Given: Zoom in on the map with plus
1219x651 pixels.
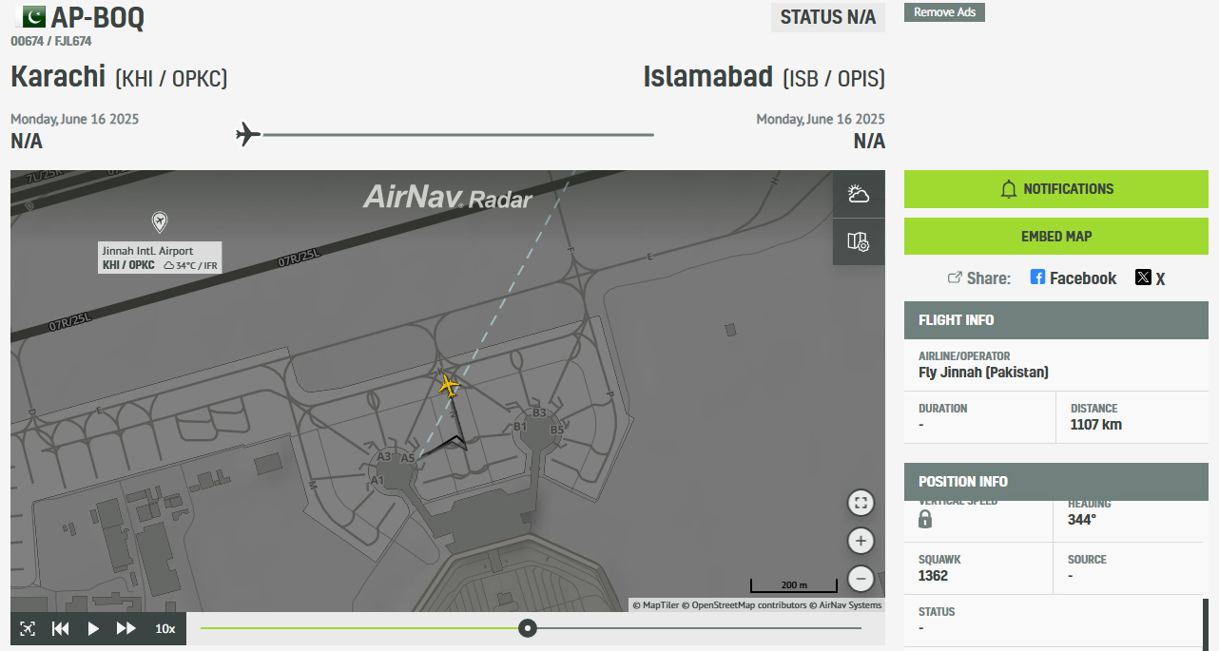Looking at the screenshot, I should pos(861,541).
